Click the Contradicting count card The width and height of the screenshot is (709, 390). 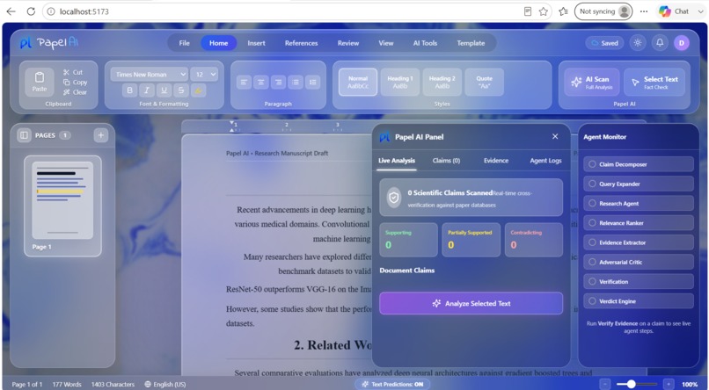pos(534,240)
